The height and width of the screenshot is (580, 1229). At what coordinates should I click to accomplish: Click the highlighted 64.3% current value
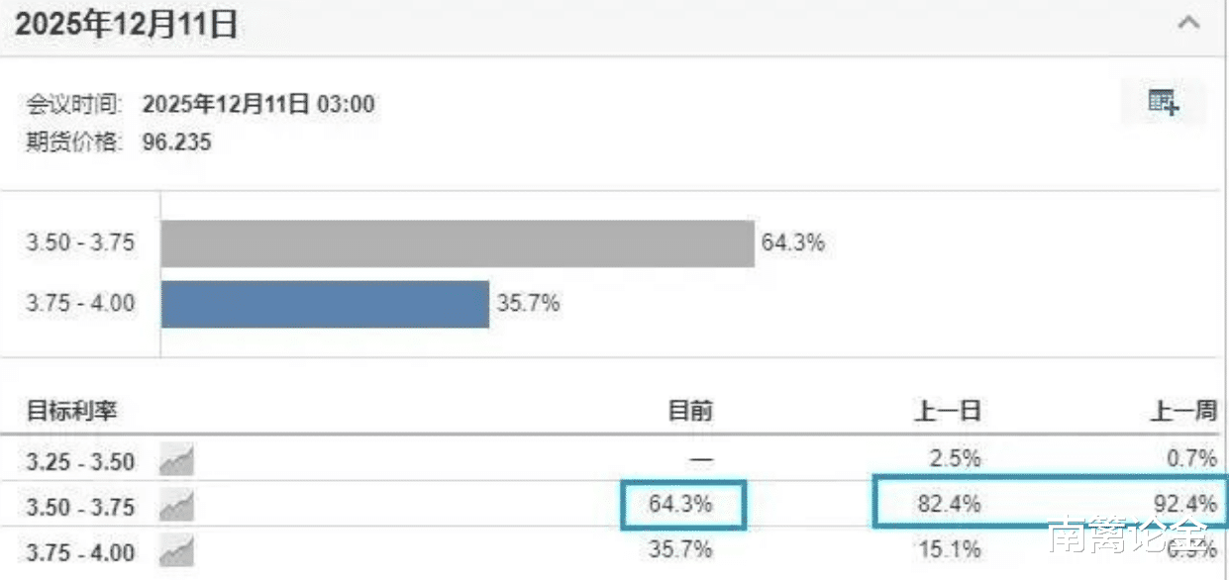[682, 504]
